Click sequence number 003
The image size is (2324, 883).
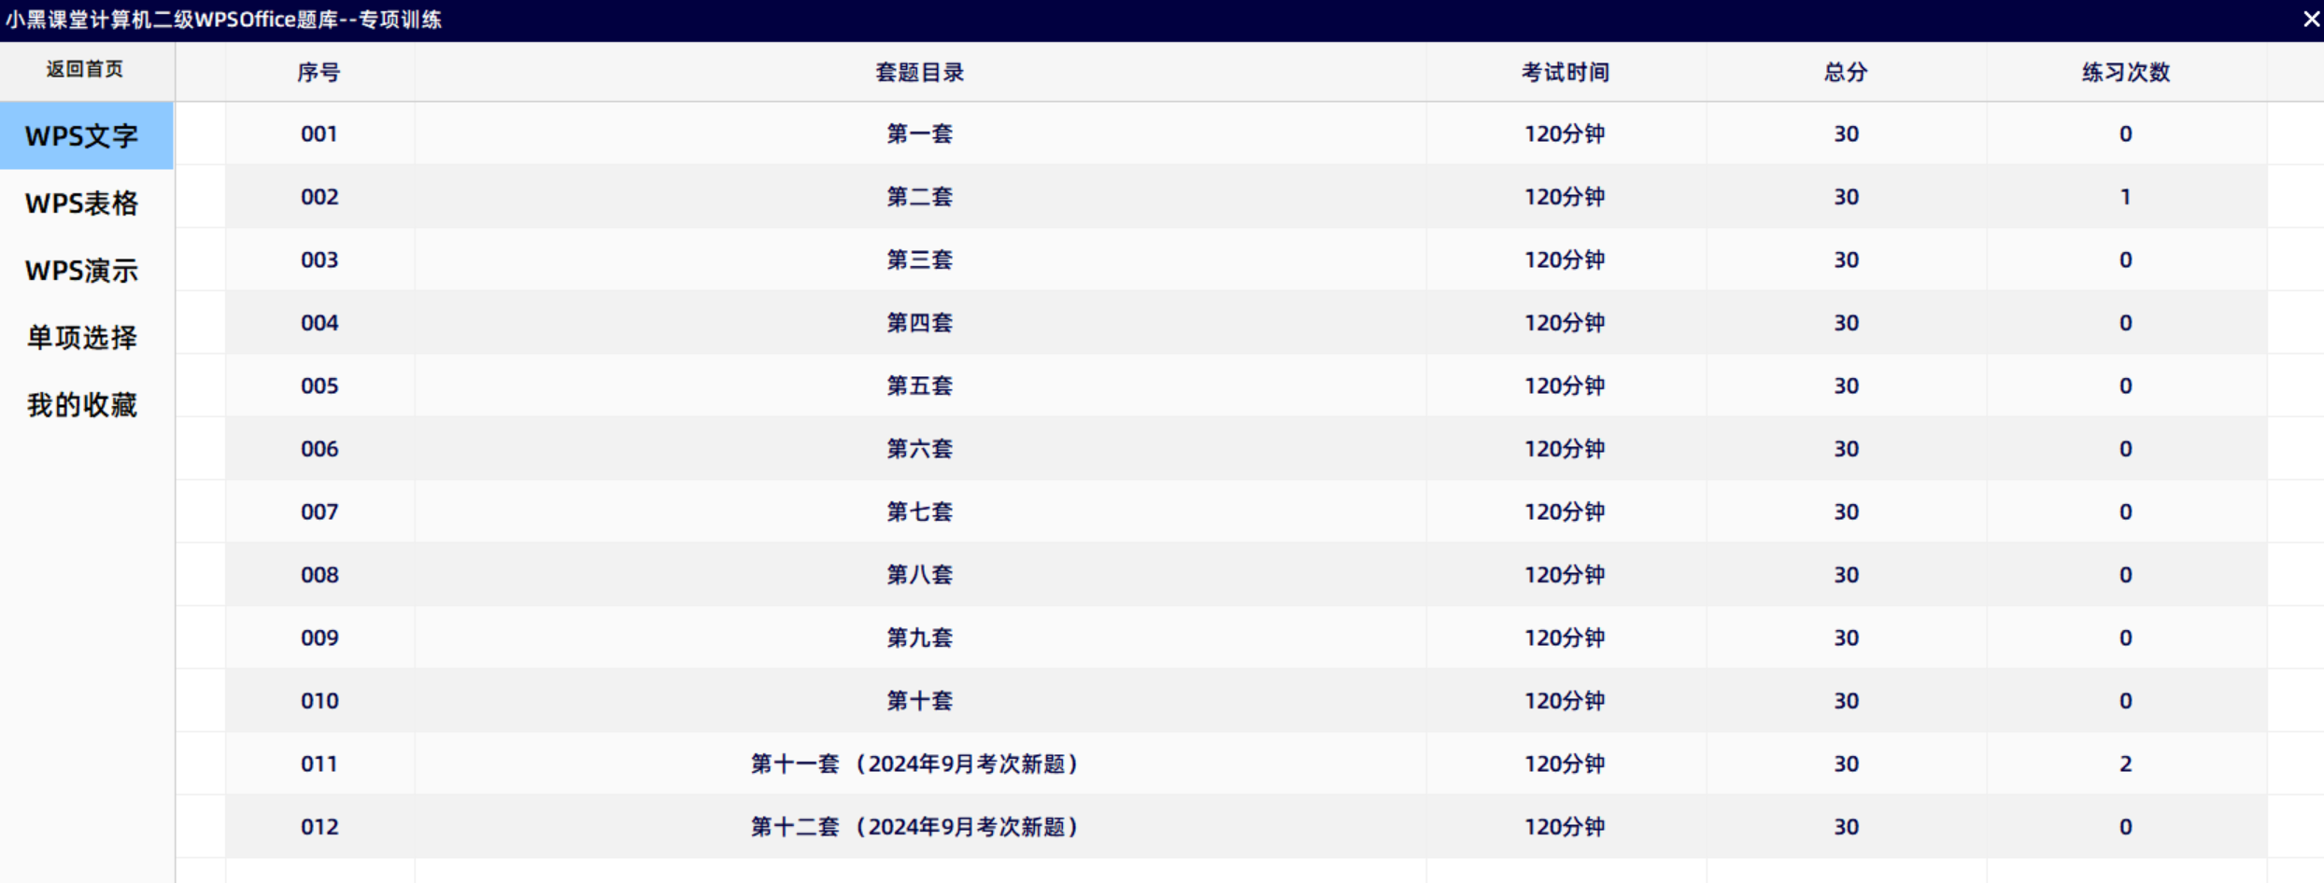click(x=319, y=259)
